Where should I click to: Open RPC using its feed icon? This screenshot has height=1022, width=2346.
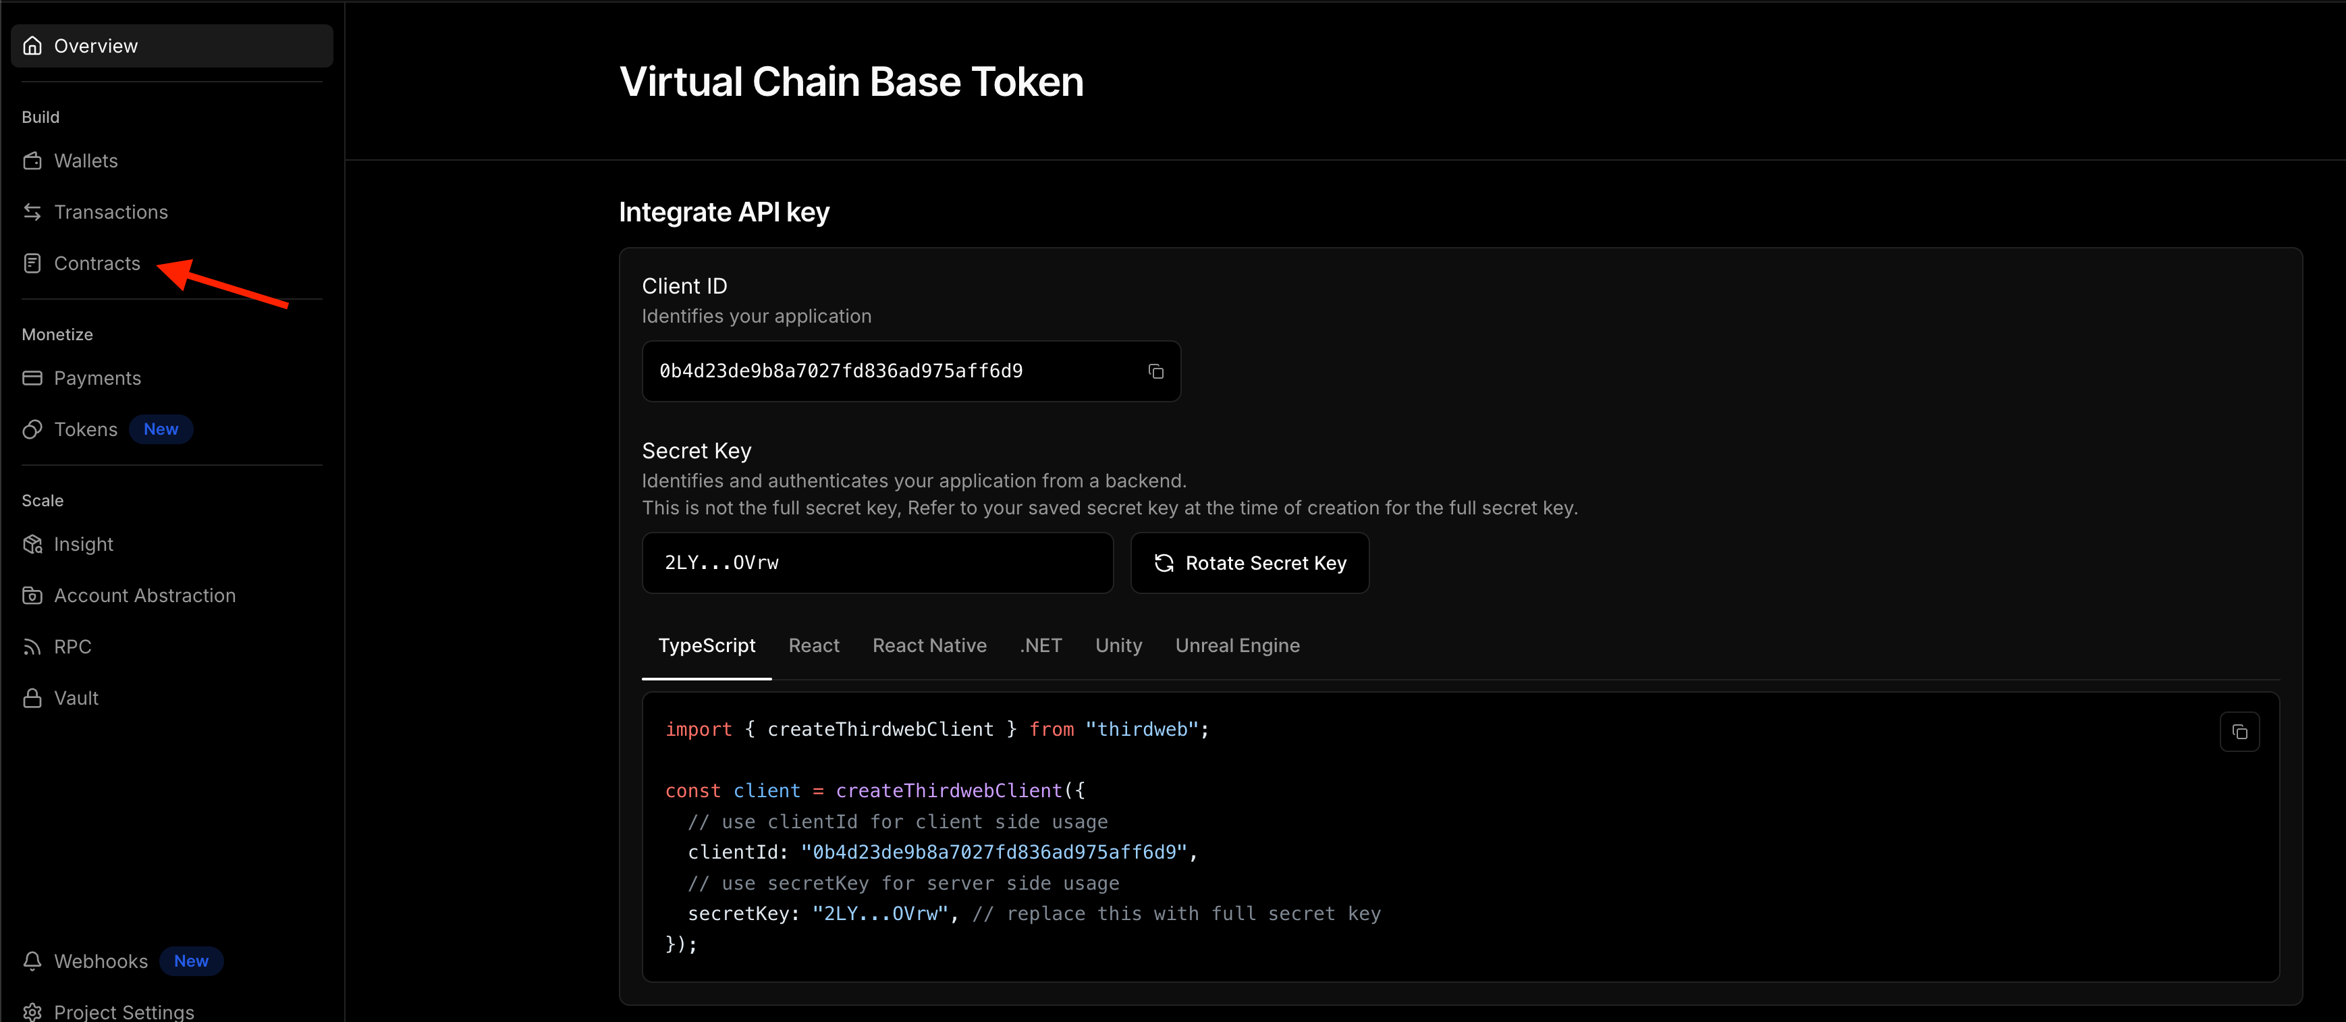(33, 646)
